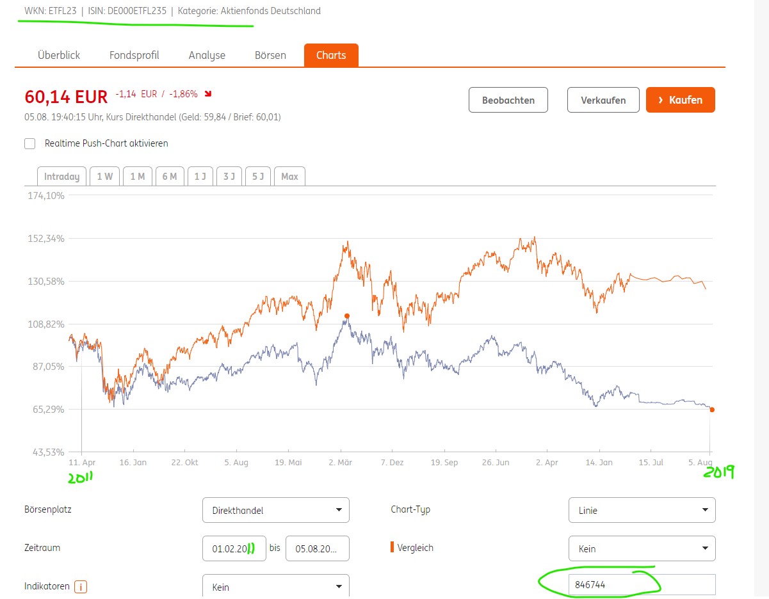Show the Max time range
Viewport: 769px width, 599px height.
(289, 177)
